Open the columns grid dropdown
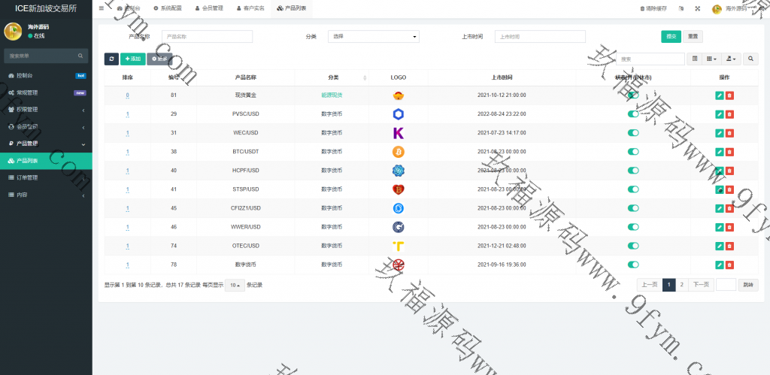Image resolution: width=770 pixels, height=375 pixels. [712, 59]
